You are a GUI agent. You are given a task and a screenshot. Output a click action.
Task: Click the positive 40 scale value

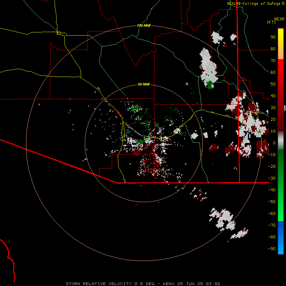coord(273,96)
